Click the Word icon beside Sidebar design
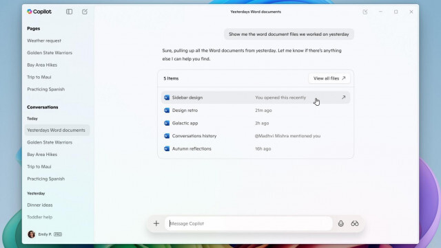The width and height of the screenshot is (441, 248). click(x=167, y=98)
